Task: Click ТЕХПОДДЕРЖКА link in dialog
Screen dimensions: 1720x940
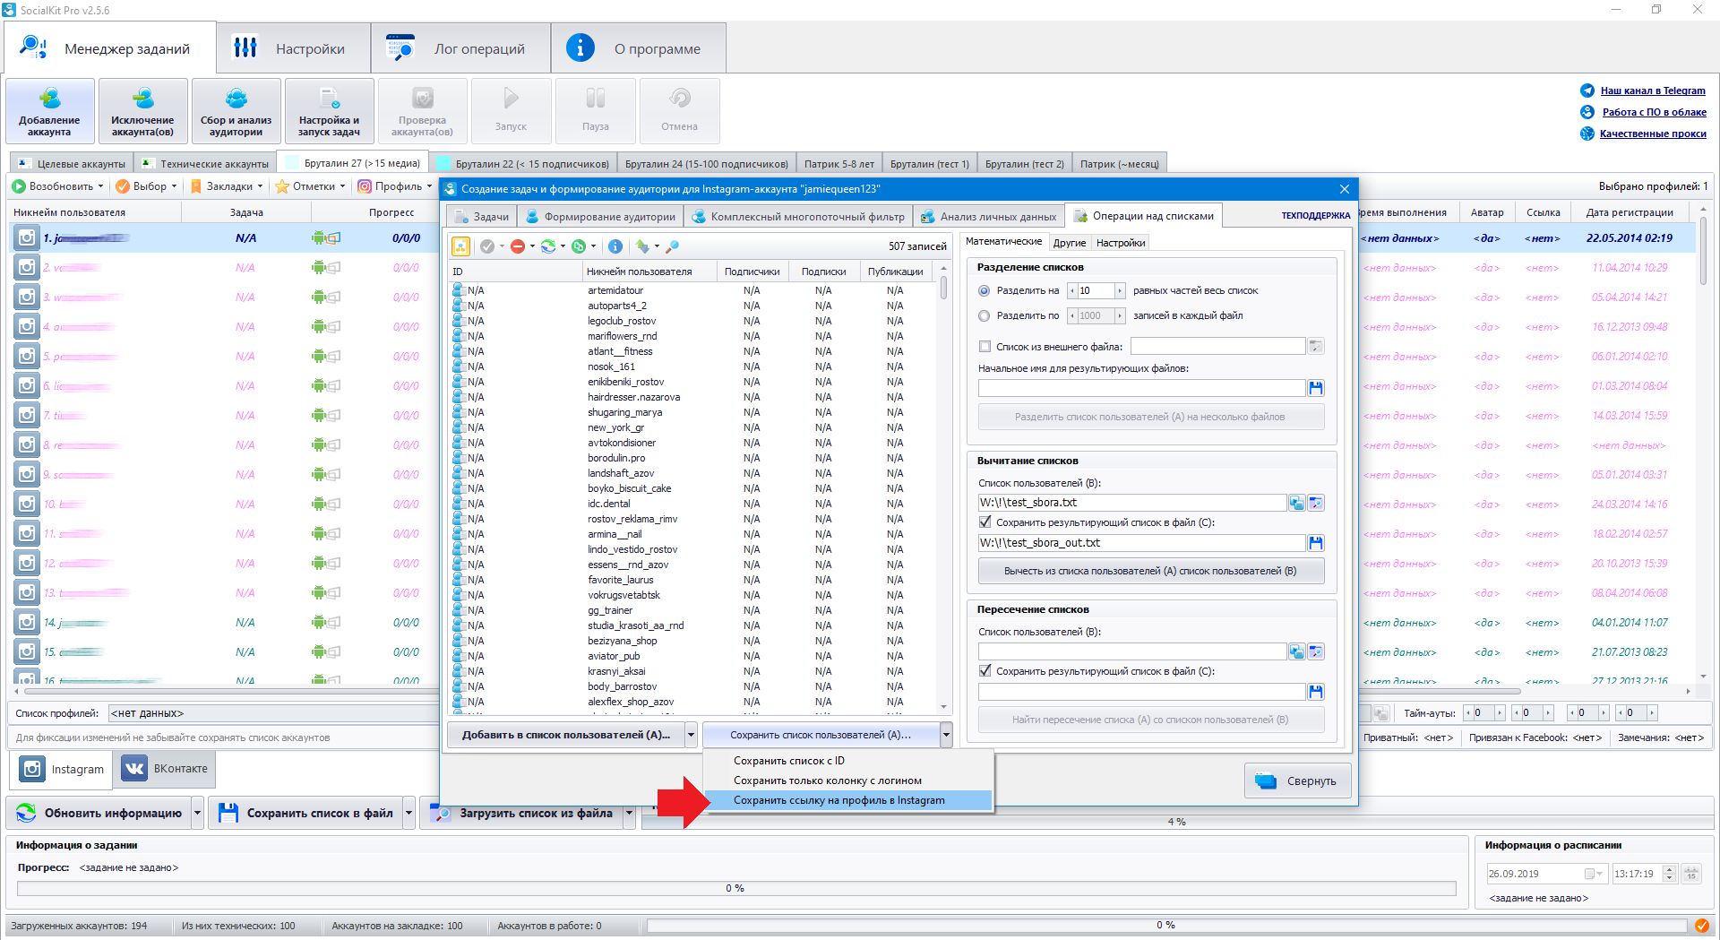Action: (1315, 216)
